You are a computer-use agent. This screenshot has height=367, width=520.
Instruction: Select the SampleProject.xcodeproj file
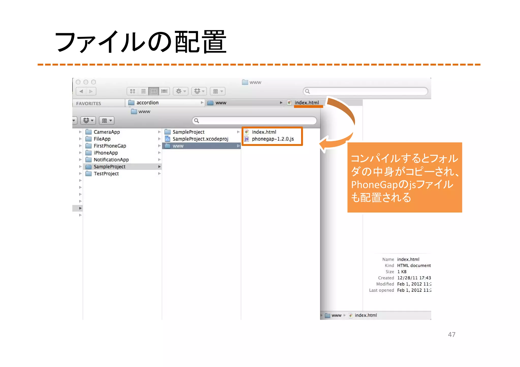click(200, 139)
